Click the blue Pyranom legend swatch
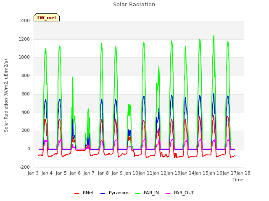 point(103,193)
